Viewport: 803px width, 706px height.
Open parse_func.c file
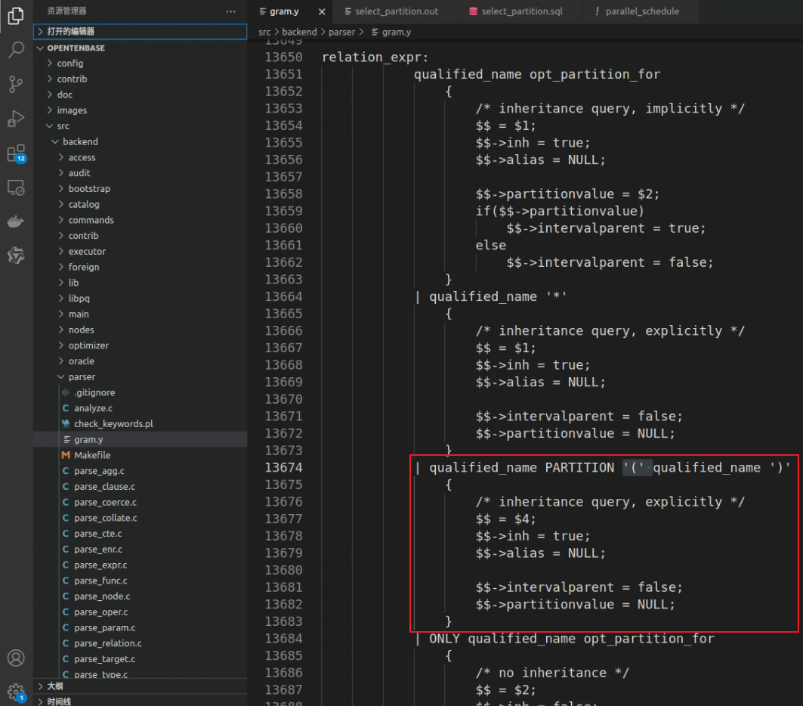point(141,581)
